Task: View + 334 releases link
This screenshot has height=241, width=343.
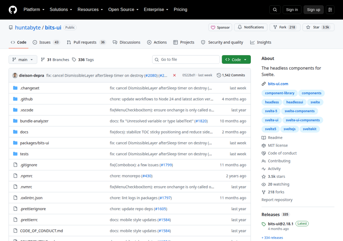Action: coord(272,238)
